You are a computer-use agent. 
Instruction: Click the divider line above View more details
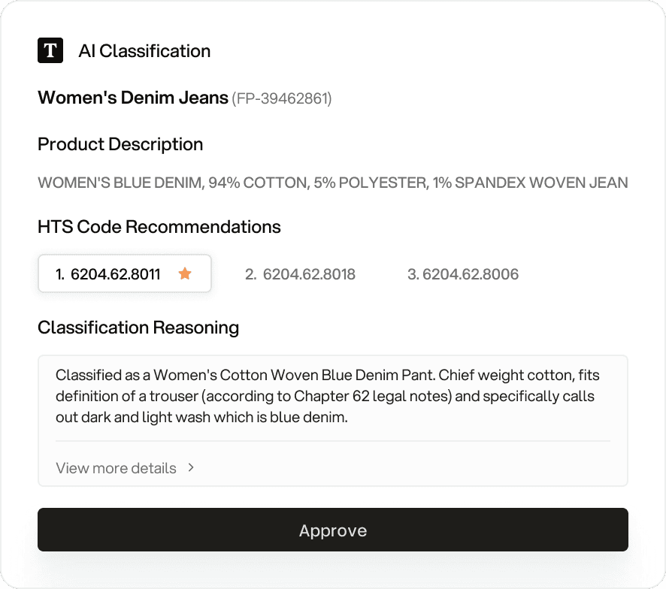[x=332, y=441]
